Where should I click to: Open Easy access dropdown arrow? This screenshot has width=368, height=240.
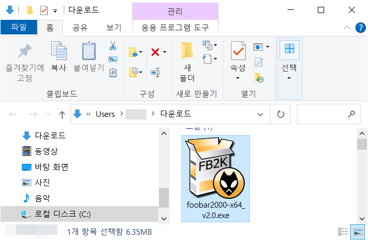215,58
